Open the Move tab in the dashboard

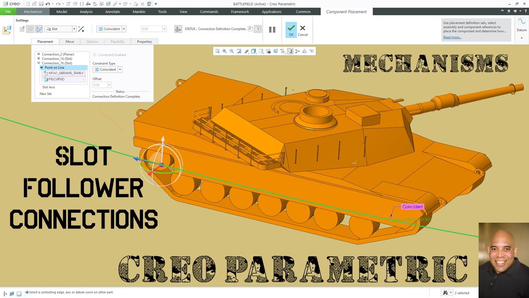[69, 41]
